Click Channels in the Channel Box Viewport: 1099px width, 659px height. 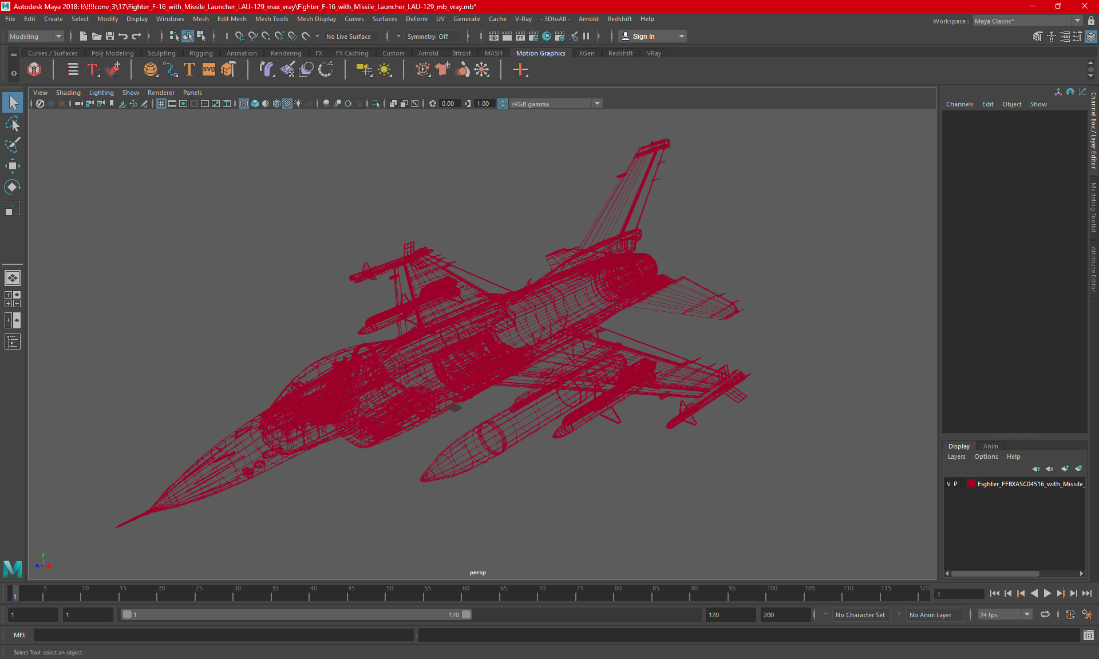(959, 104)
